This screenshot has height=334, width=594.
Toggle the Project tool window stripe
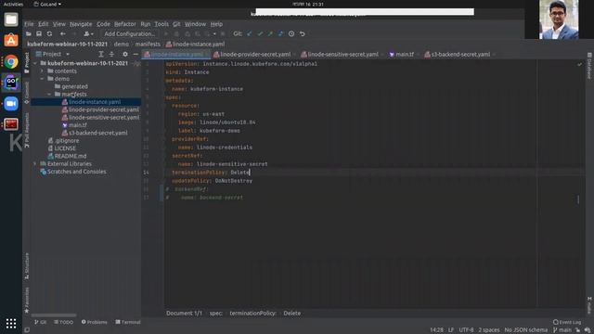(27, 63)
